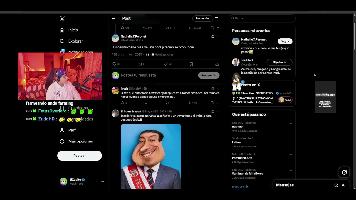The height and width of the screenshot is (200, 356).
Task: Open ElZubito account options ellipsis
Action: [x=103, y=182]
